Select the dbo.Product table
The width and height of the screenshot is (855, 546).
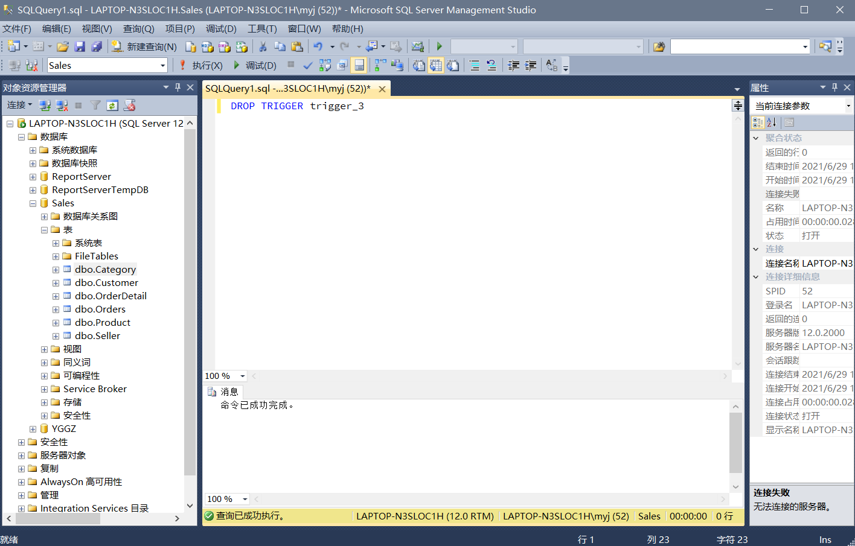(x=103, y=323)
